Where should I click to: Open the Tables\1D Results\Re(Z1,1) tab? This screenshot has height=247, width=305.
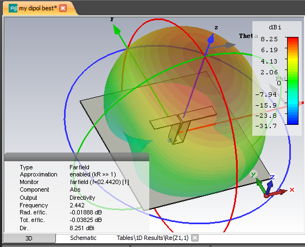click(x=152, y=238)
